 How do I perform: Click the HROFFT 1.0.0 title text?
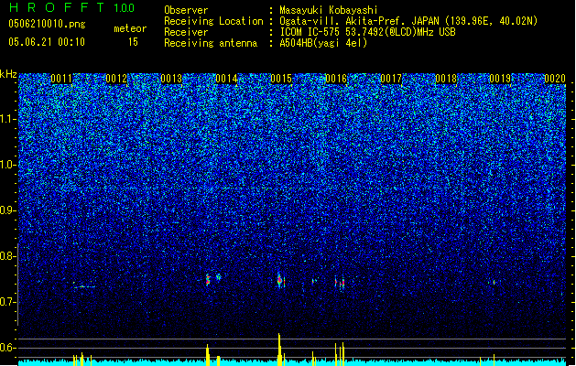tap(72, 7)
